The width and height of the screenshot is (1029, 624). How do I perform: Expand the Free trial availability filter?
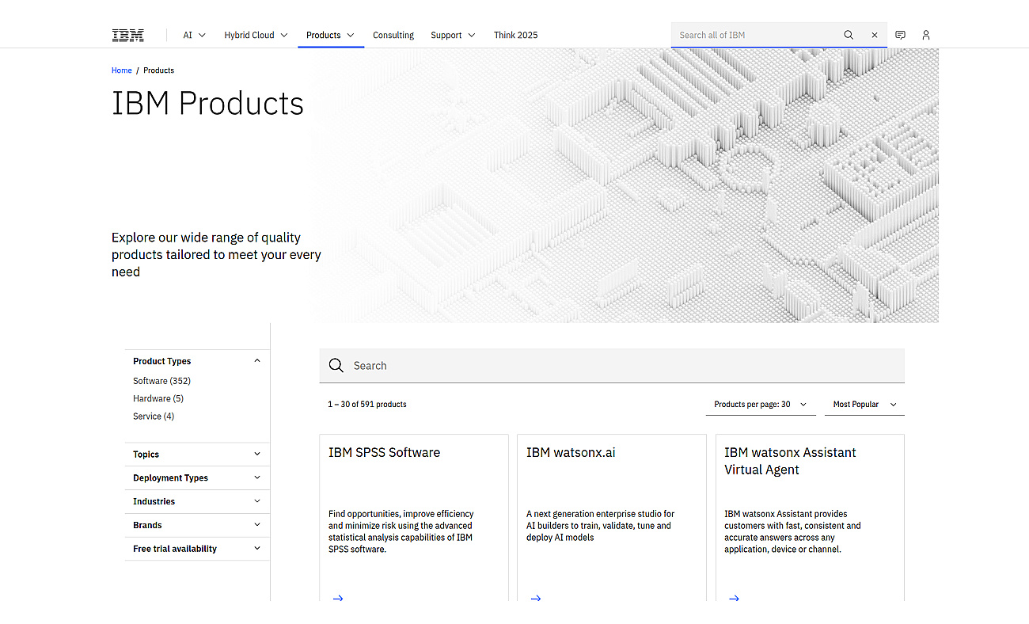pyautogui.click(x=197, y=549)
